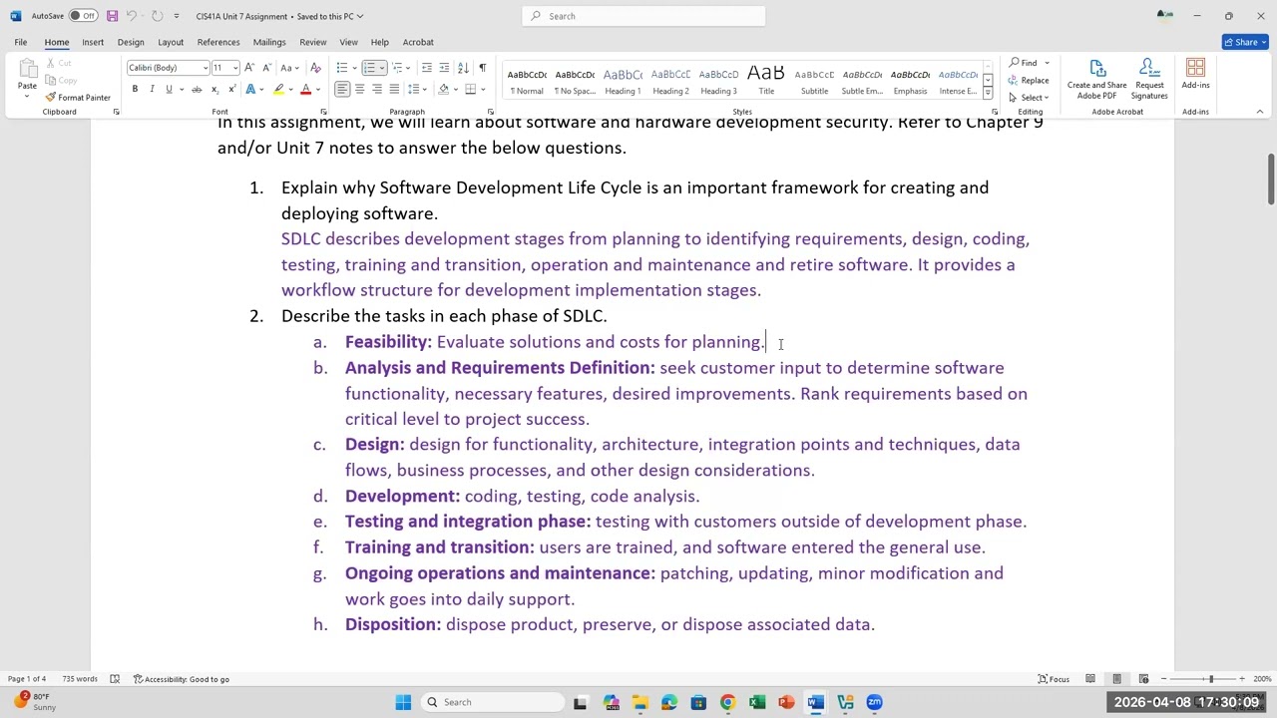Click the Save icon in title bar
This screenshot has height=718, width=1277.
click(x=112, y=16)
